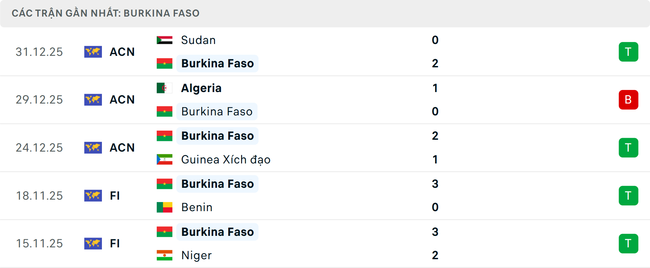The image size is (650, 268).
Task: Toggle the green T result badge for Sudan match
Action: coord(628,52)
